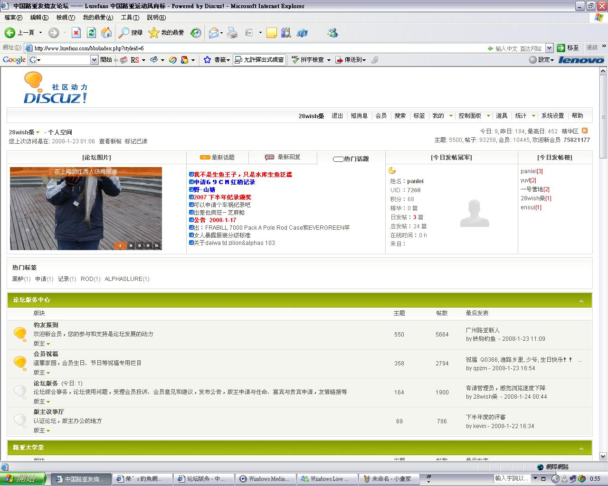Screen dimensions: 608x486
Task: Open the 搜尋 search pane
Action: pyautogui.click(x=131, y=33)
